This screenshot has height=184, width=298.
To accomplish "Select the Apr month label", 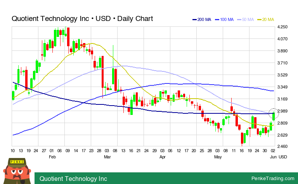I will tap(163, 157).
